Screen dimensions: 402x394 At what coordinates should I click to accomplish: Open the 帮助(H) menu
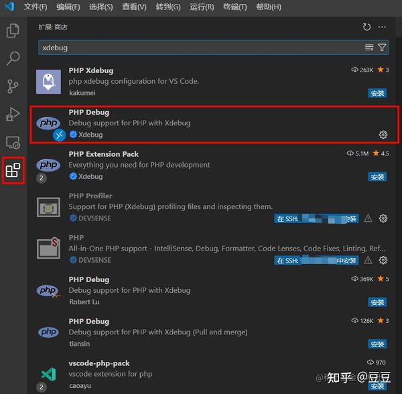pyautogui.click(x=269, y=7)
